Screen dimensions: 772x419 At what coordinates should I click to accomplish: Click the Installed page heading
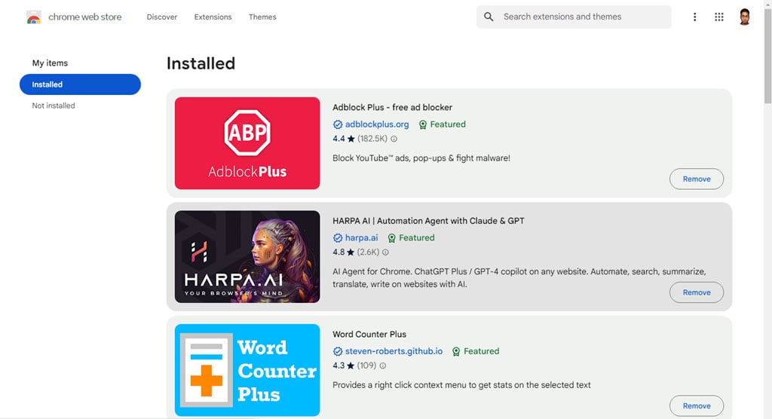201,63
